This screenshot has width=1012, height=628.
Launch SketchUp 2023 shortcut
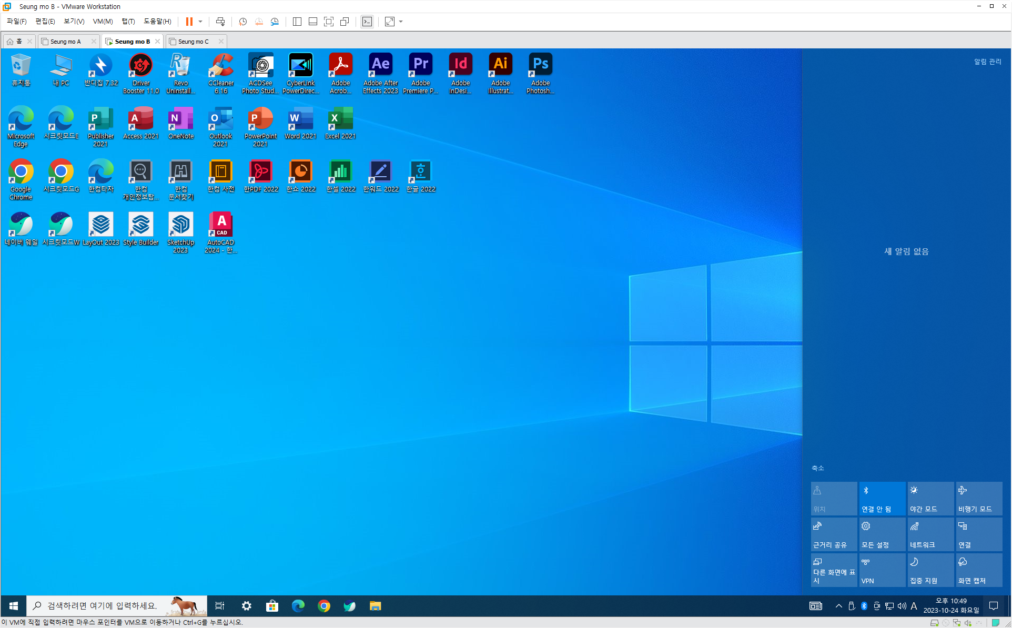pos(181,233)
